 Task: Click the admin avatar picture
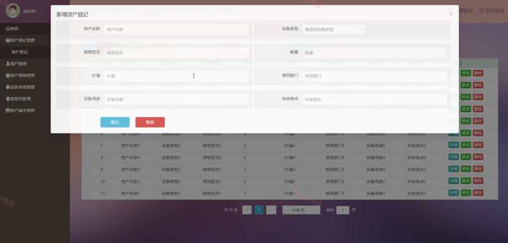(12, 11)
